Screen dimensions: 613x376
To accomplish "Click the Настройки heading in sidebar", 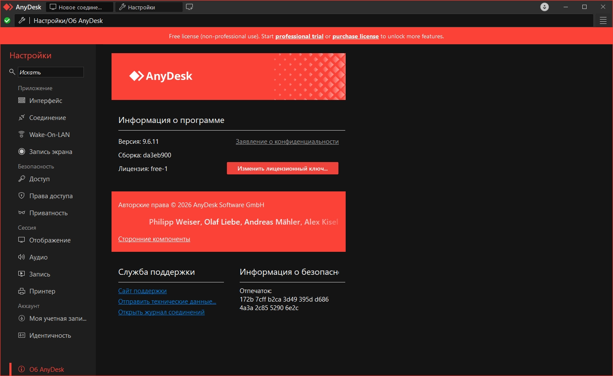I will coord(30,56).
